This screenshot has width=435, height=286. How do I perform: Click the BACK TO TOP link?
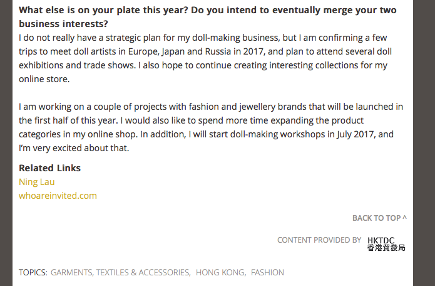[x=376, y=218]
